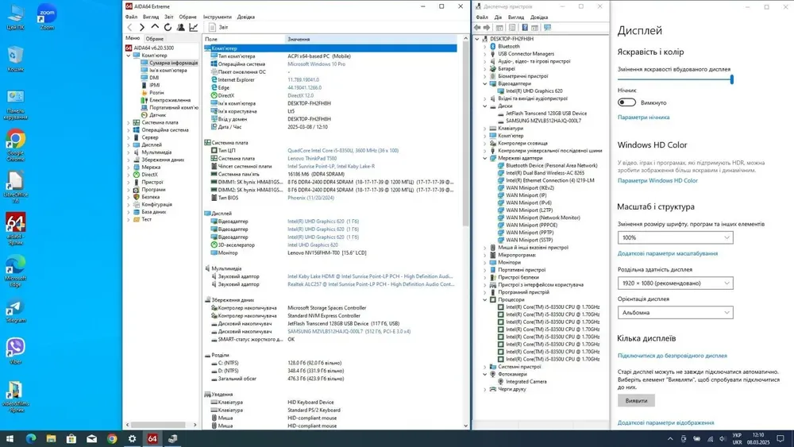Open the Інструменти menu in AIDA64
This screenshot has width=794, height=447.
[217, 17]
